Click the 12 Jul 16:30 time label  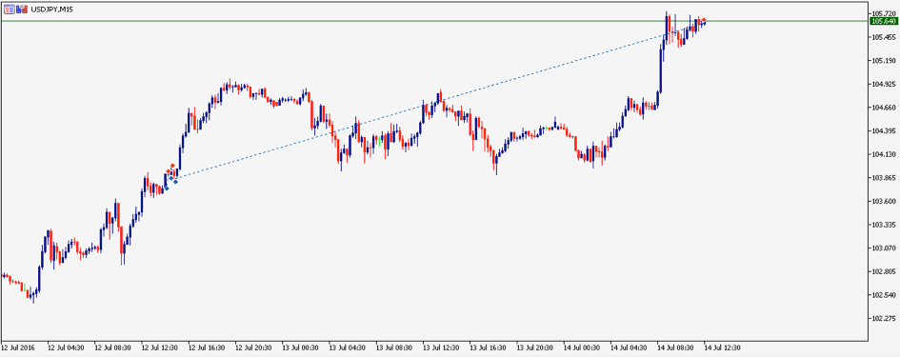(x=208, y=347)
